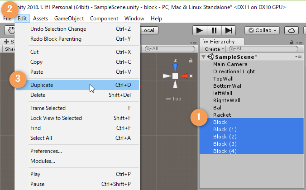The width and height of the screenshot is (306, 190).
Task: Toggle the Hierarchy panel lock
Action: [x=293, y=42]
